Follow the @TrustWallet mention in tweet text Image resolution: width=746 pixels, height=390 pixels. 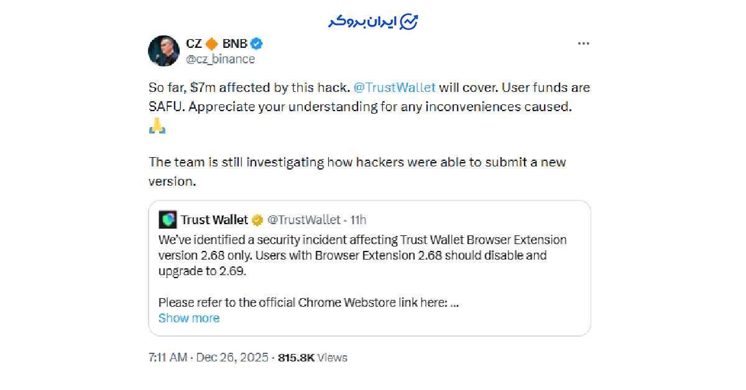pyautogui.click(x=395, y=87)
